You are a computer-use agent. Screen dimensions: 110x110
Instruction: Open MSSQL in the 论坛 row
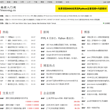pyautogui.click(x=72, y=20)
